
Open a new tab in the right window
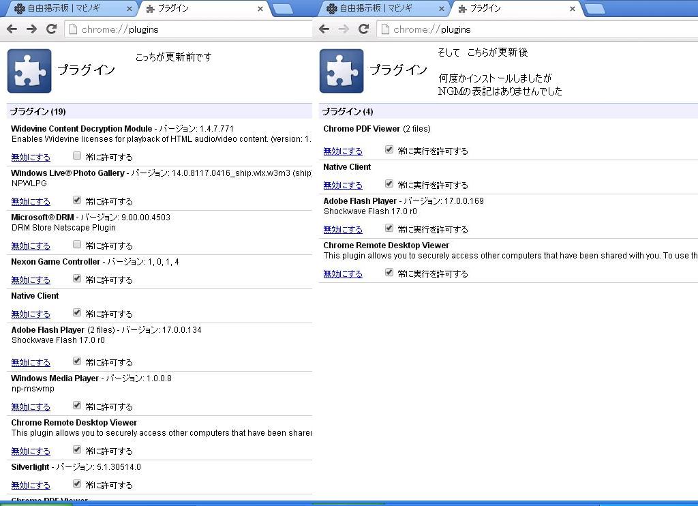(x=594, y=9)
